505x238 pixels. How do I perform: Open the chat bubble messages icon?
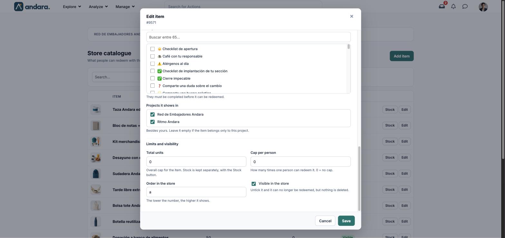[x=465, y=6]
